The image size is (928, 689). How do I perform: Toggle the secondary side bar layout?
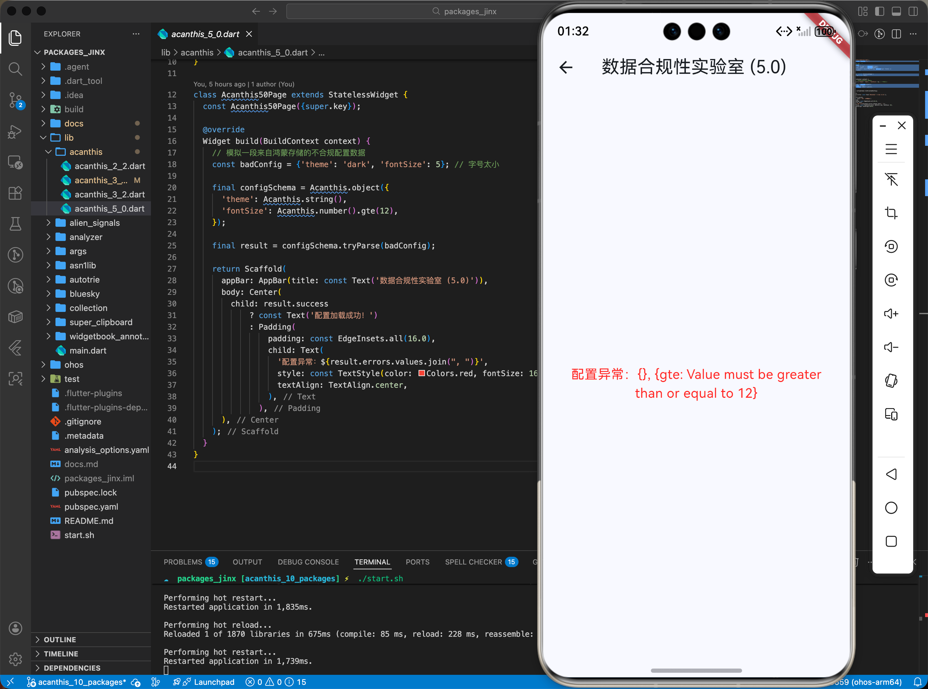[913, 11]
